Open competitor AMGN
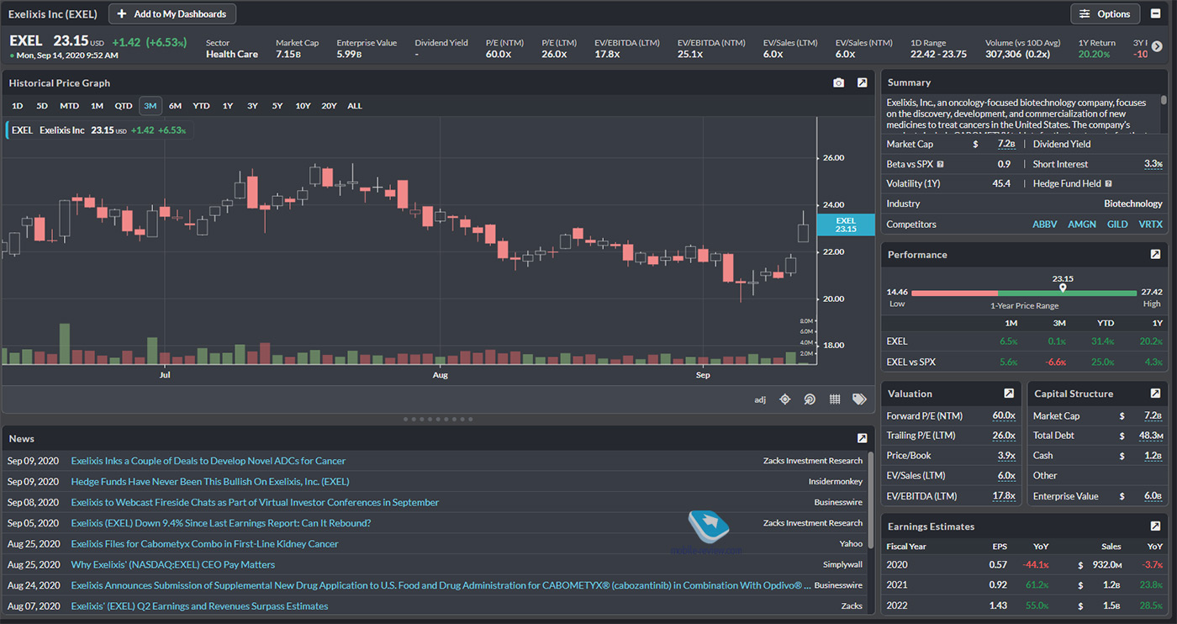Image resolution: width=1177 pixels, height=624 pixels. tap(1082, 225)
